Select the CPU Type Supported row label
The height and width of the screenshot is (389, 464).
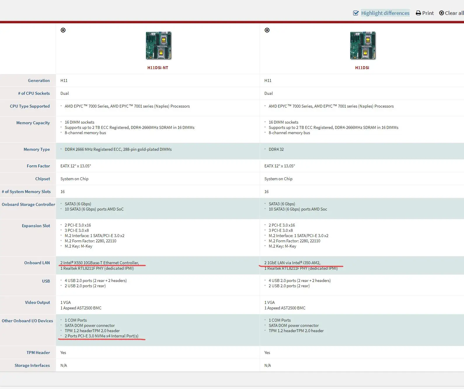pos(30,106)
